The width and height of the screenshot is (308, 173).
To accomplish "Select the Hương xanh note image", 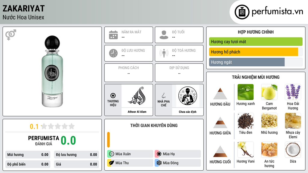I will click(x=245, y=92).
